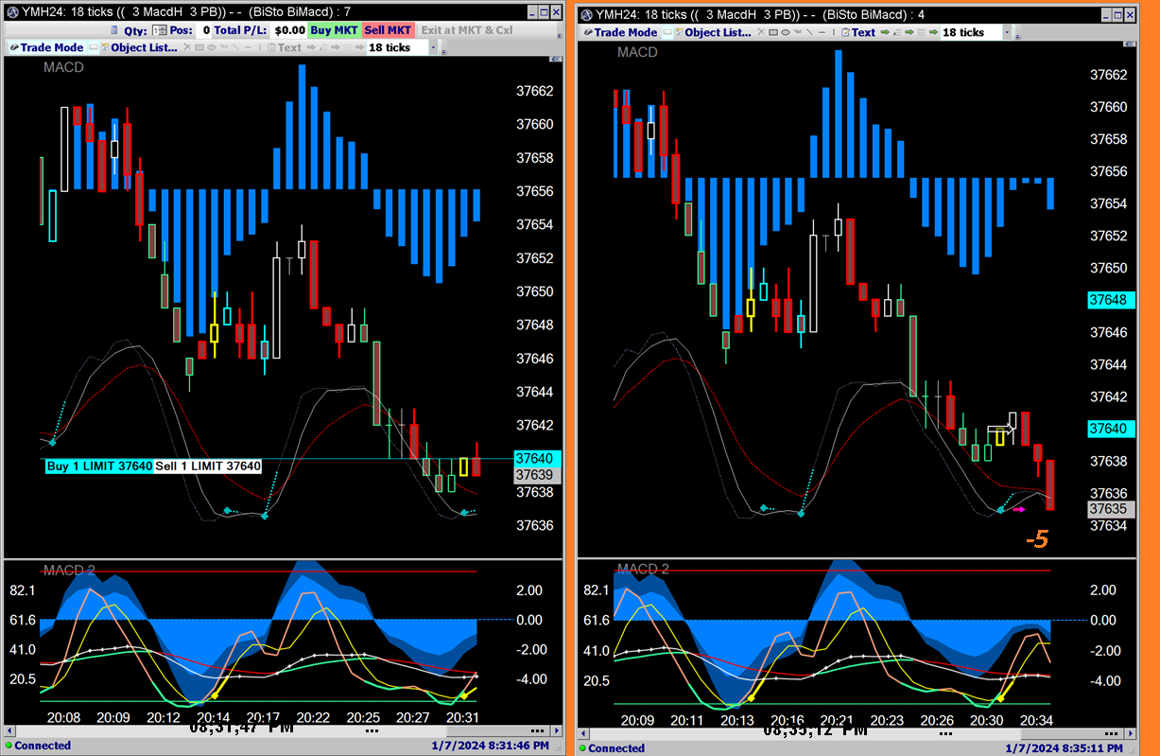Click 37640 price marker on left price axis
Viewport: 1160px width, 756px height.
click(535, 458)
